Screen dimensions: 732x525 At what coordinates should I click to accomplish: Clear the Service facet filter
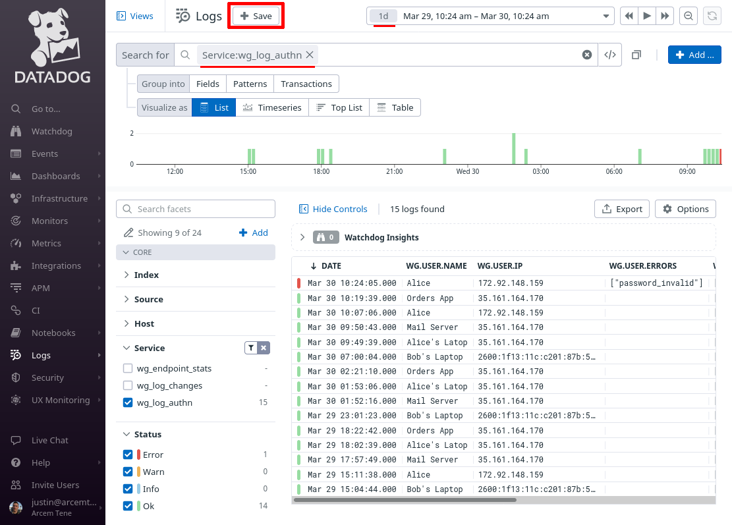(x=264, y=348)
